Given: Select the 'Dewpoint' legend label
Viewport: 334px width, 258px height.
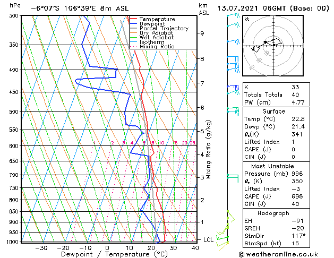Looking at the screenshot, I should coord(152,24).
